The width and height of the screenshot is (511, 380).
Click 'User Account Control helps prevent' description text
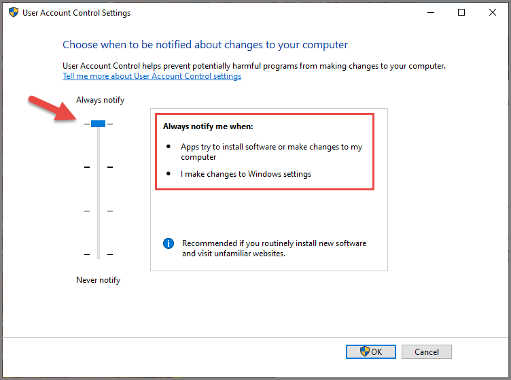pos(254,66)
